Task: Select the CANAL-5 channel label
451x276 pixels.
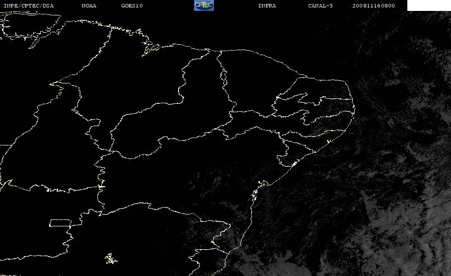Action: point(321,6)
